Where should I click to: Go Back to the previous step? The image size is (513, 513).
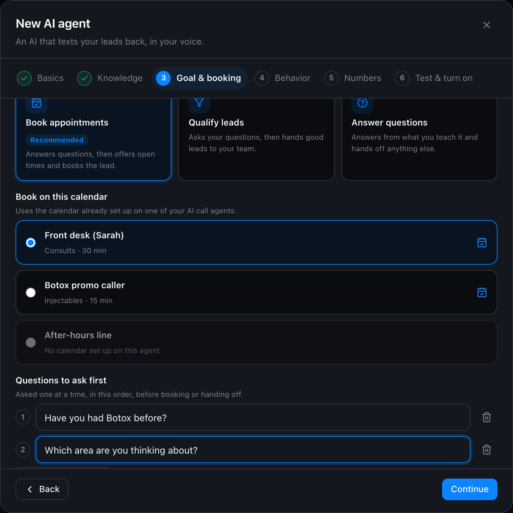click(x=42, y=489)
